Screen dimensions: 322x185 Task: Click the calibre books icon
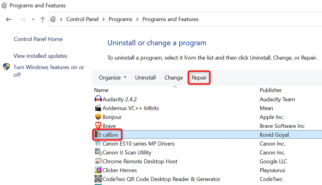coord(98,135)
